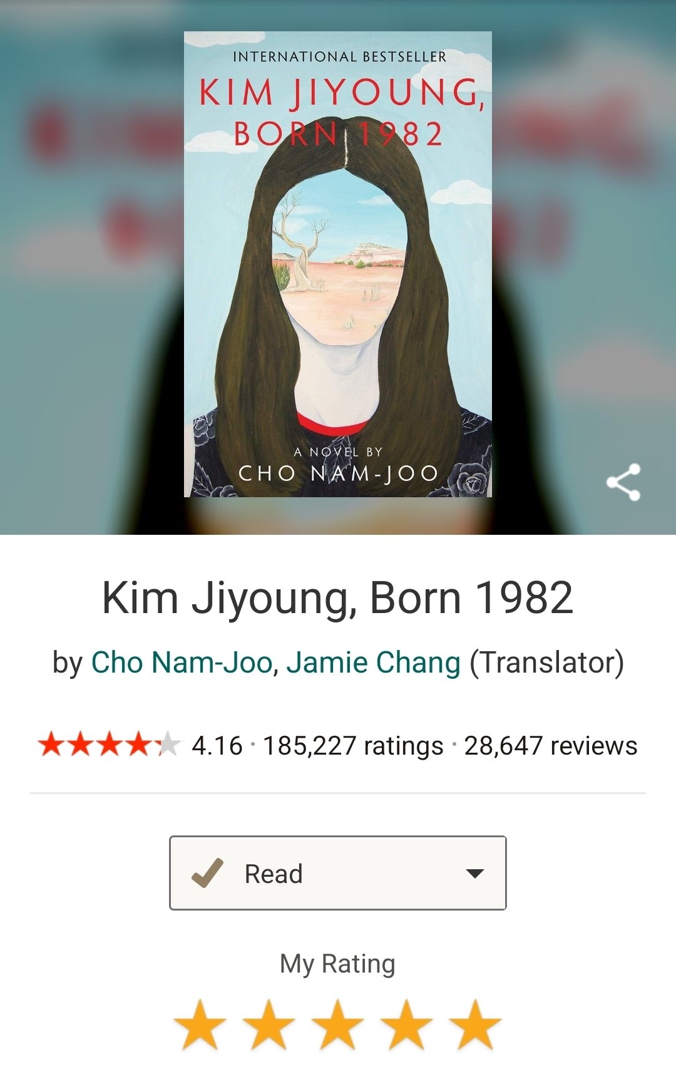Viewport: 676px width, 1069px height.
Task: Click the checkmark on Read shelf button
Action: click(x=207, y=873)
